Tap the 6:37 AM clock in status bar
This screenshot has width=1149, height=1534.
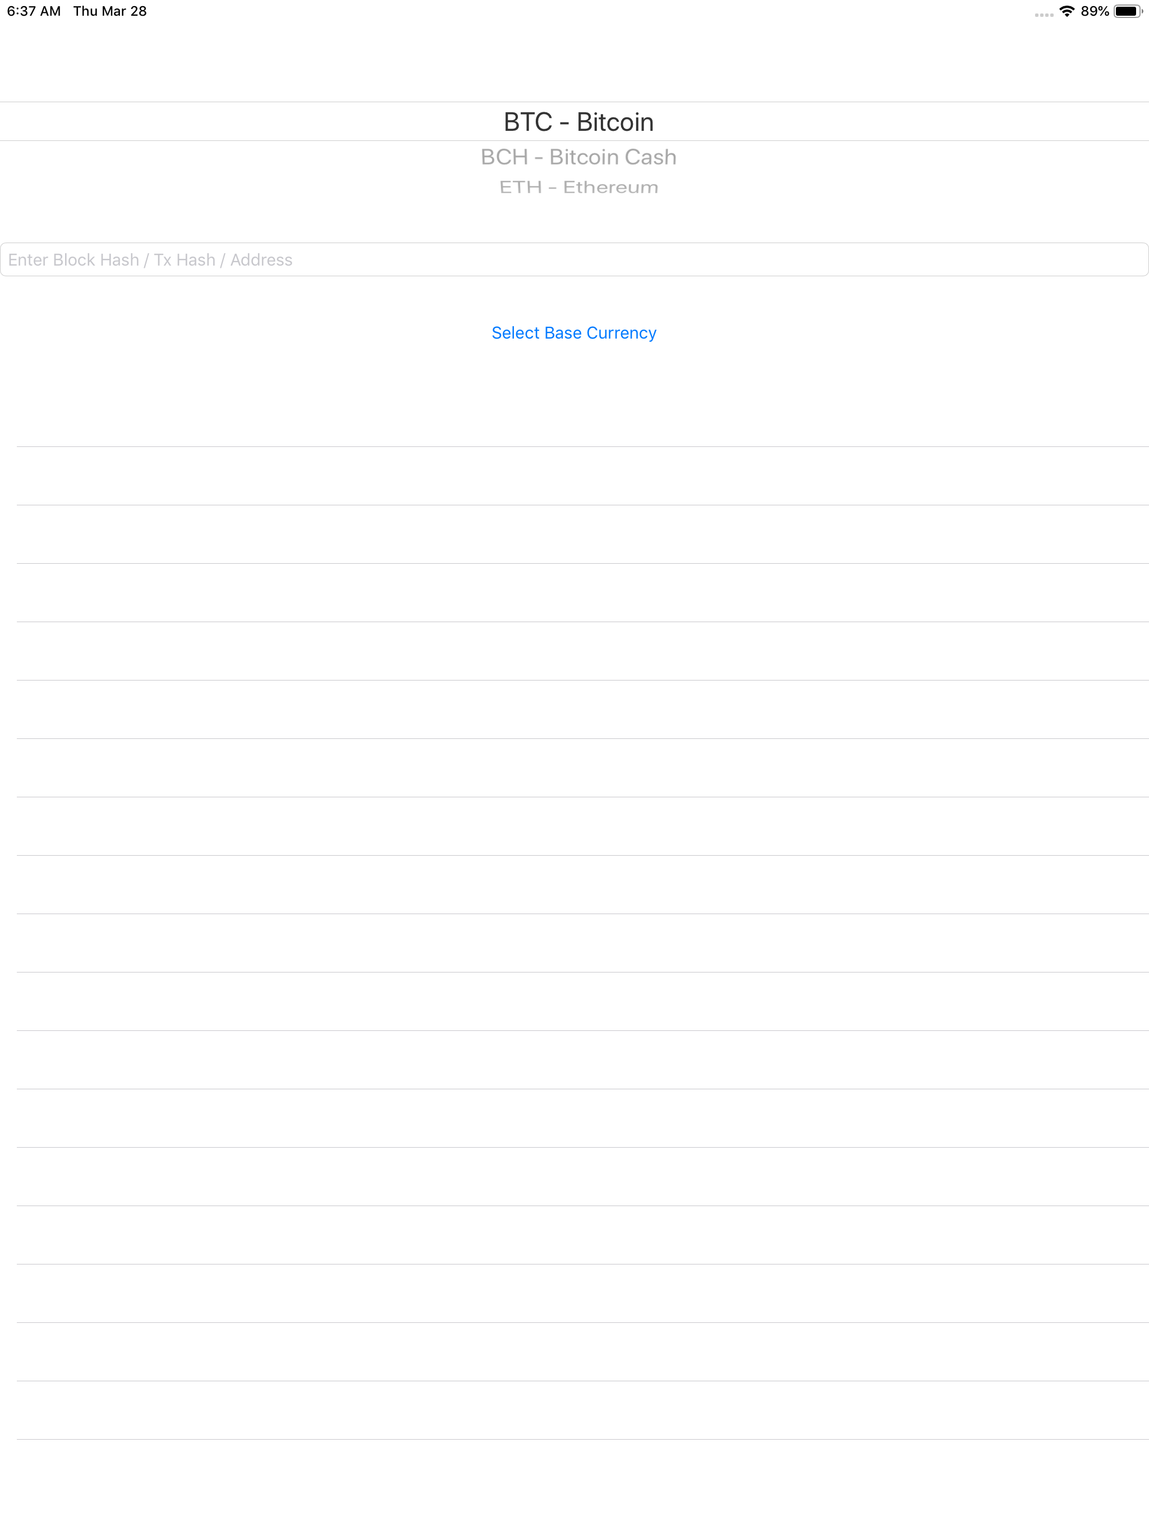[34, 11]
